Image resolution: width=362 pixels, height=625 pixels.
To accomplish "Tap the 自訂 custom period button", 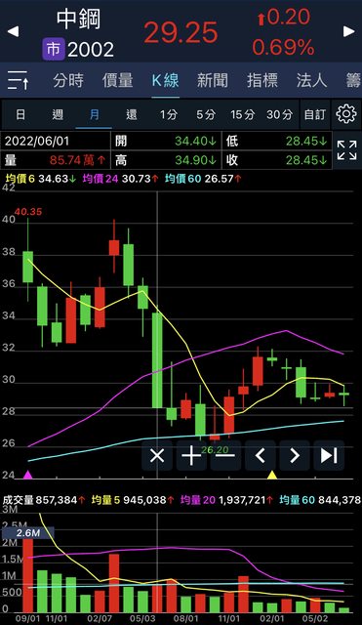I will 315,115.
